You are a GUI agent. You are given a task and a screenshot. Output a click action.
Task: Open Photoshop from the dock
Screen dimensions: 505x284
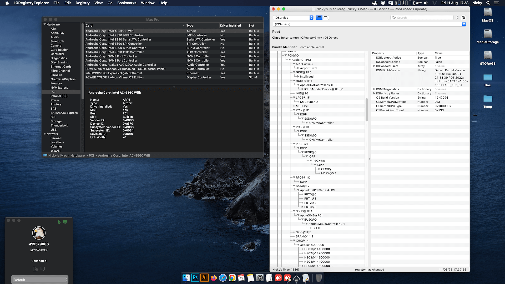coord(195,278)
